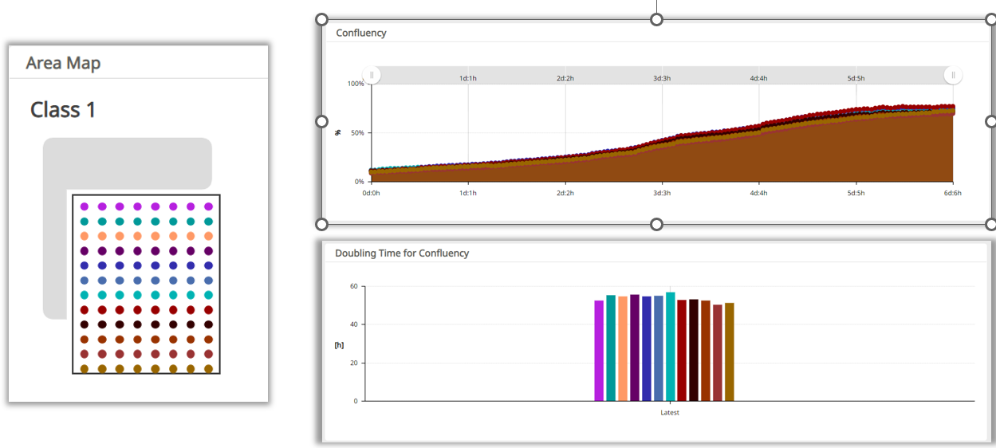The width and height of the screenshot is (996, 448).
Task: Click the 20 label on Doubling Time y-axis
Action: (353, 363)
